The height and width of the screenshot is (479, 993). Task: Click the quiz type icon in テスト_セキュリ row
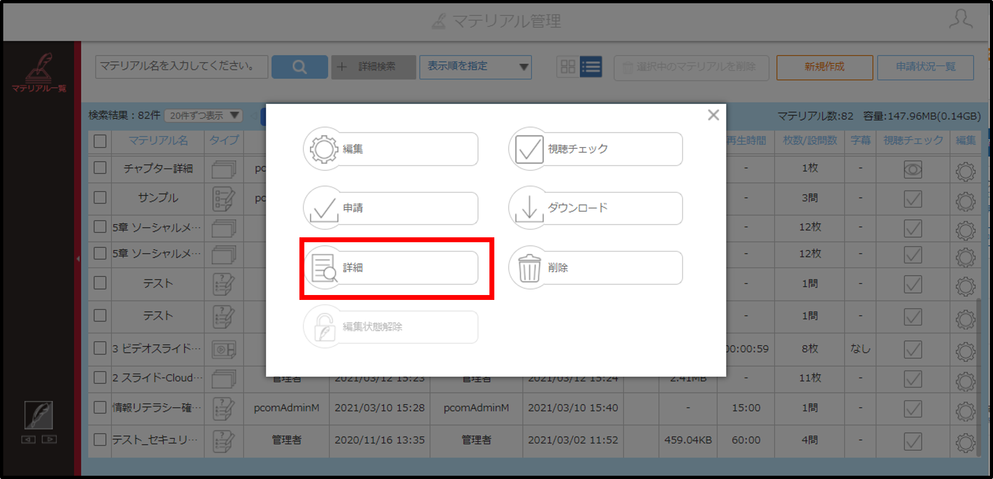(x=224, y=441)
